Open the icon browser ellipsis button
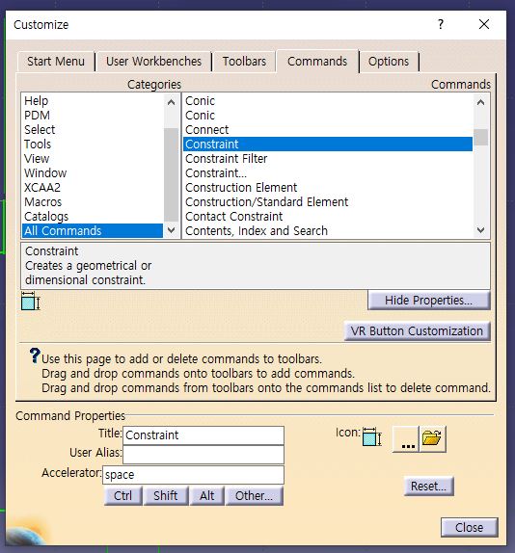 pyautogui.click(x=406, y=439)
